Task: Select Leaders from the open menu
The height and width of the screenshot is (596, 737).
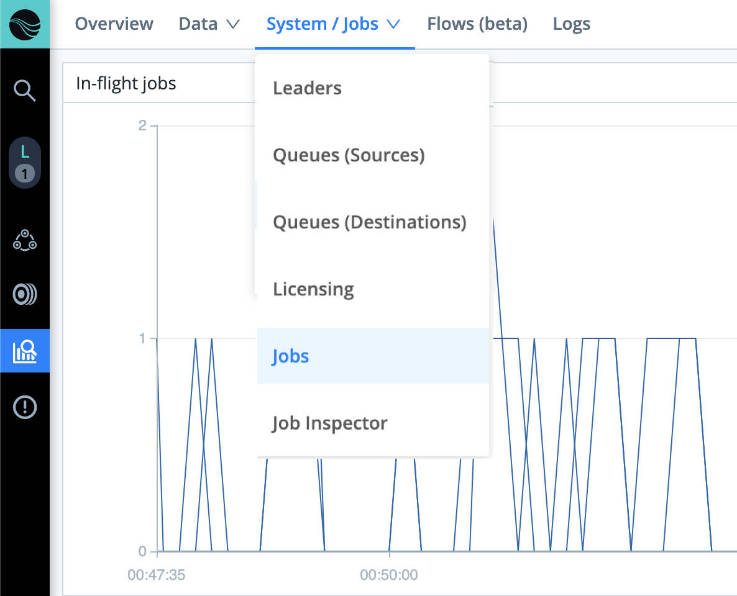Action: [307, 88]
